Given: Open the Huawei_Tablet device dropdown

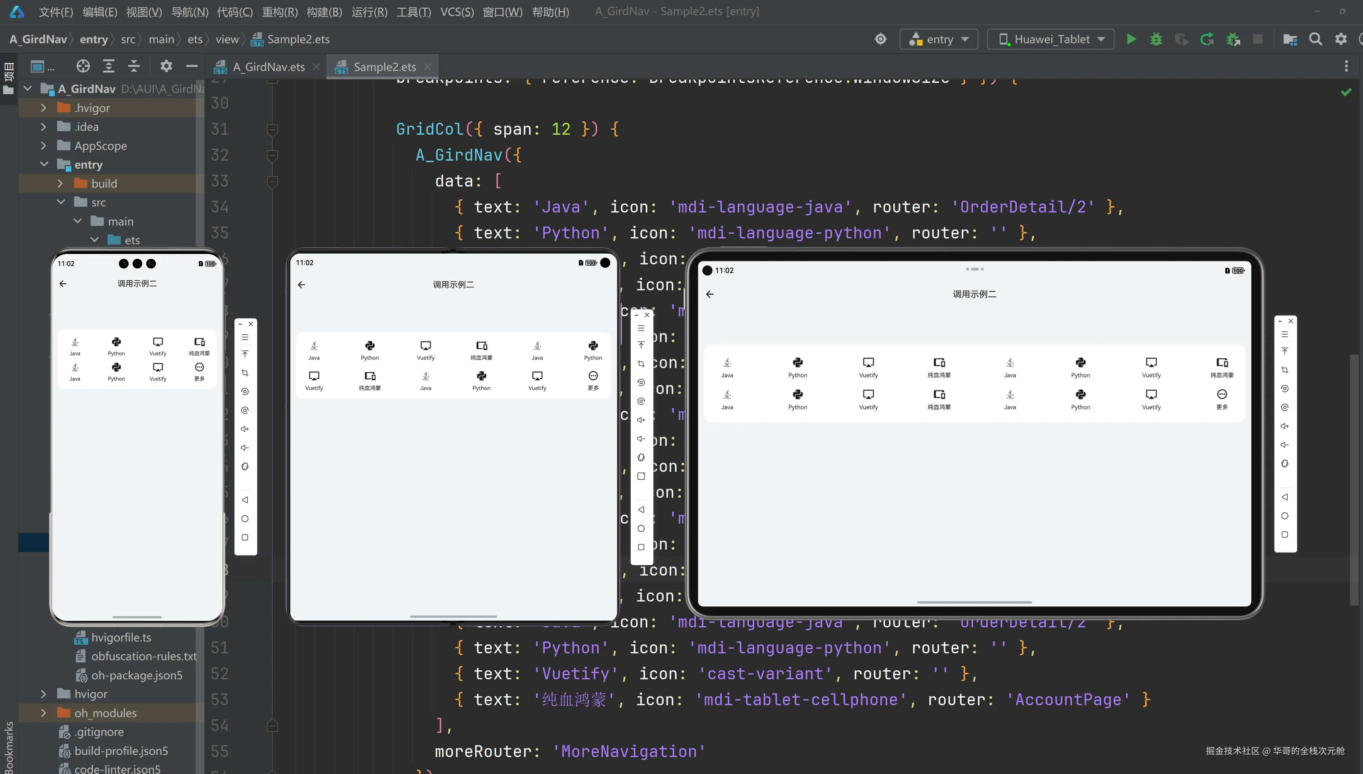Looking at the screenshot, I should (1050, 39).
